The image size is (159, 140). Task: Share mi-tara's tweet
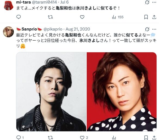point(154,17)
